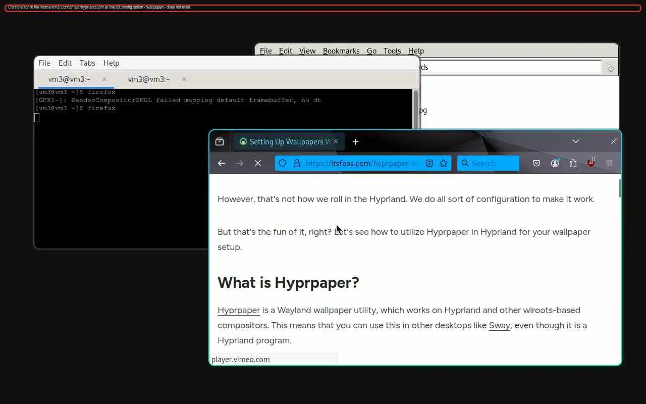Click the itsfoss.com URL field
Viewport: 646px width, 404px height.
pyautogui.click(x=362, y=163)
